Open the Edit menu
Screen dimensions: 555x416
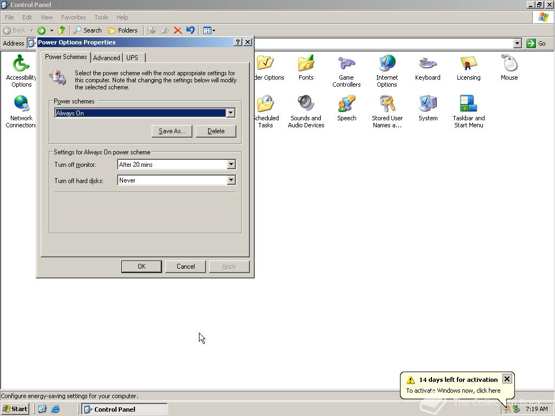point(27,17)
